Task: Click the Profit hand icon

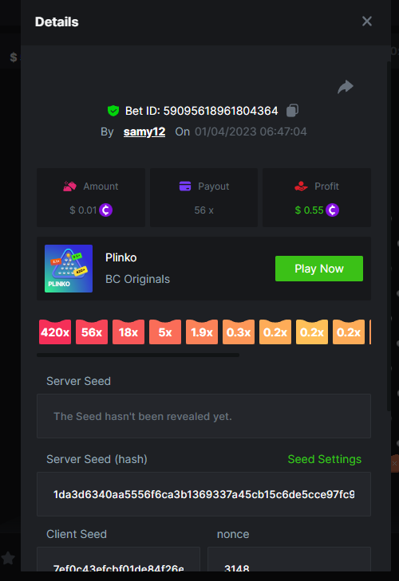Action: click(301, 186)
